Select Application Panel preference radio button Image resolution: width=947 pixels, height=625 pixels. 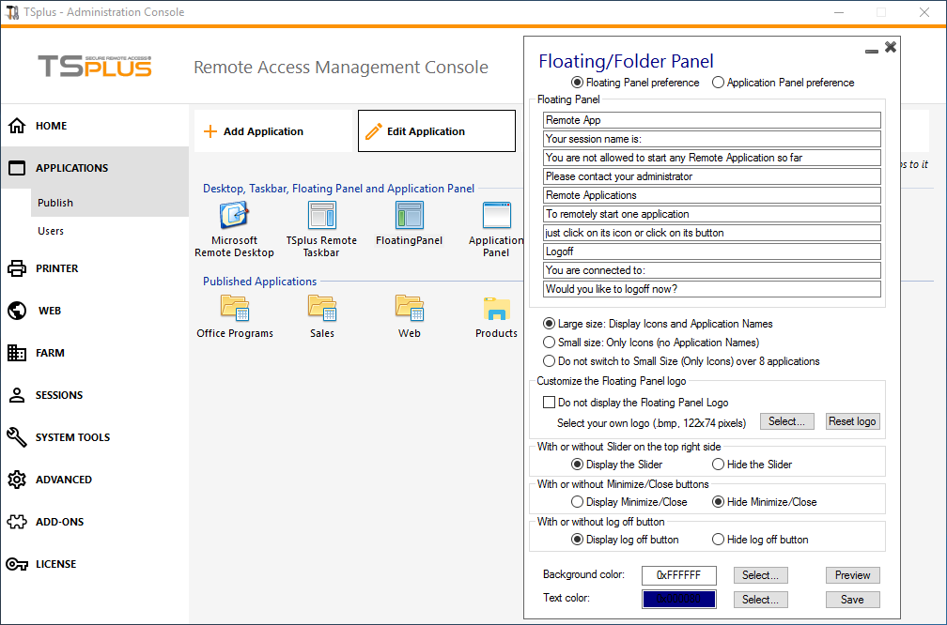point(719,83)
